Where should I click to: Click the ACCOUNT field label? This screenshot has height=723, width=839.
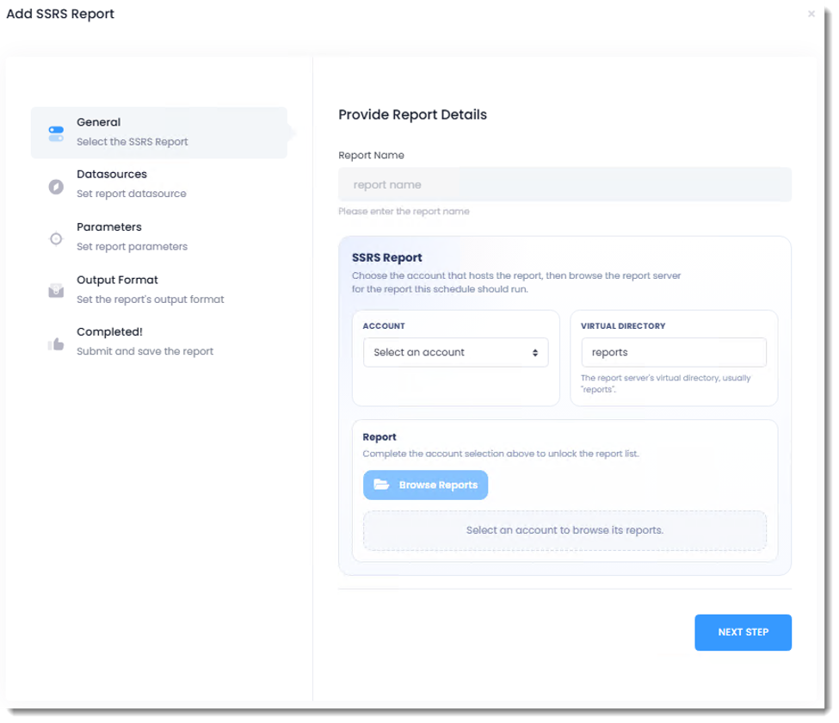[x=384, y=326]
